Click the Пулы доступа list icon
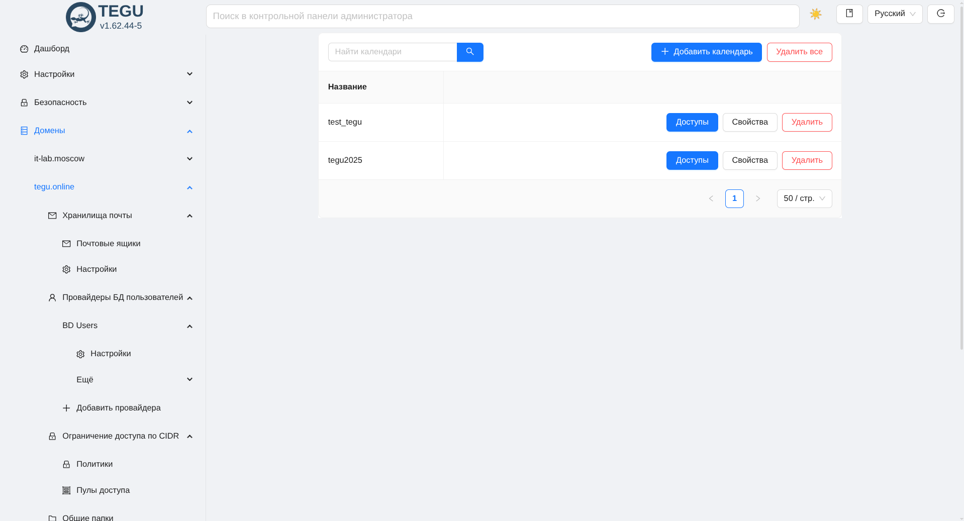The width and height of the screenshot is (964, 521). tap(66, 490)
